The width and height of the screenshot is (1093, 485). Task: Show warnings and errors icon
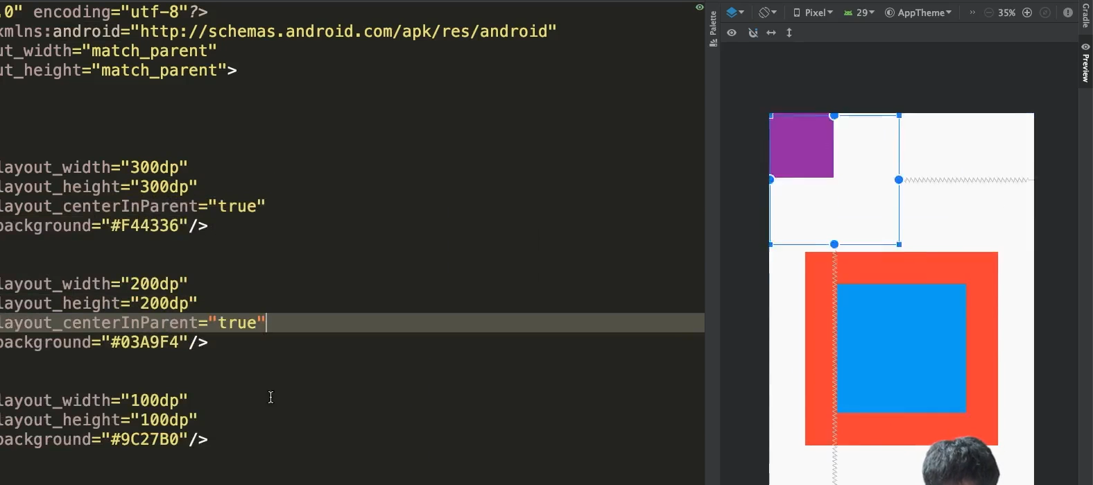tap(1068, 12)
